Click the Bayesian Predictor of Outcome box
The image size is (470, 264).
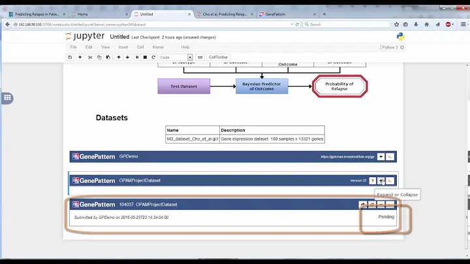point(262,86)
